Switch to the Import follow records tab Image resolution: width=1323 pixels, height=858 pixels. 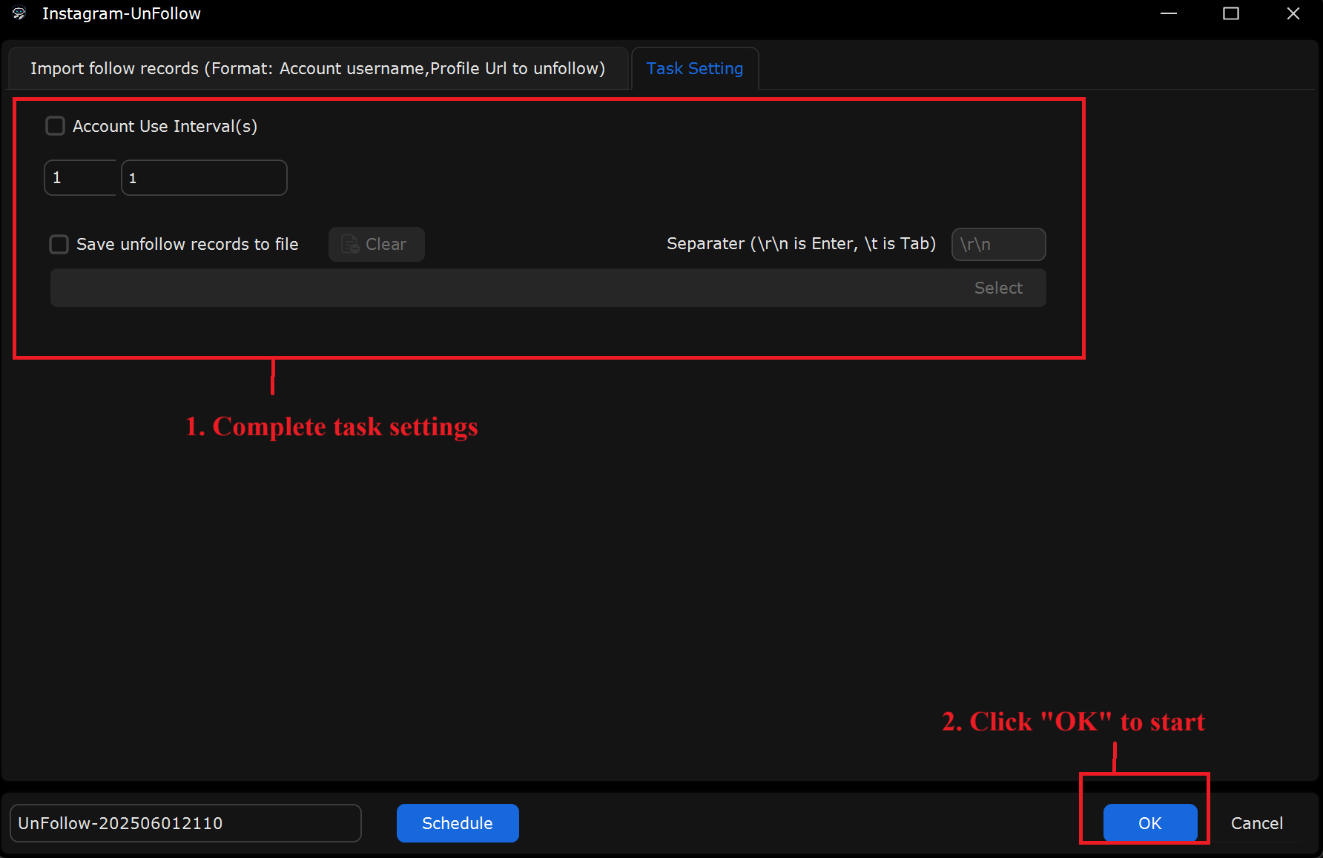pyautogui.click(x=317, y=68)
